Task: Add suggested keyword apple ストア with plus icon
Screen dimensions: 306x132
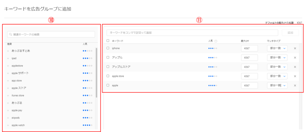Action: coord(8,88)
